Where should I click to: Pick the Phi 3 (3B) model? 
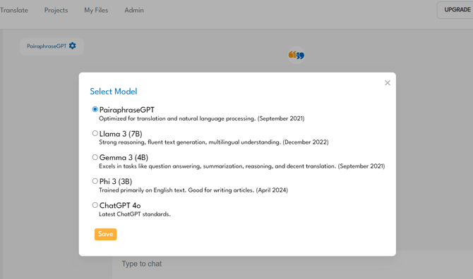coord(95,181)
